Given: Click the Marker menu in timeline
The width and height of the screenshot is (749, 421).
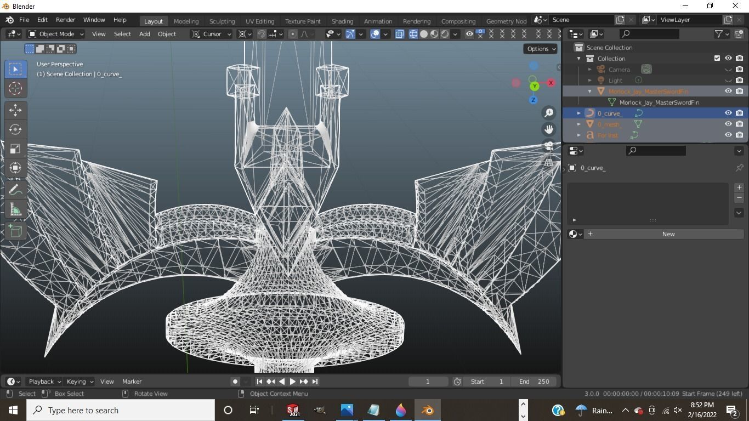Looking at the screenshot, I should pos(132,382).
